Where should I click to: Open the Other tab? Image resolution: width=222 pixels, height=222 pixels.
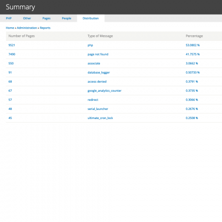tap(27, 18)
